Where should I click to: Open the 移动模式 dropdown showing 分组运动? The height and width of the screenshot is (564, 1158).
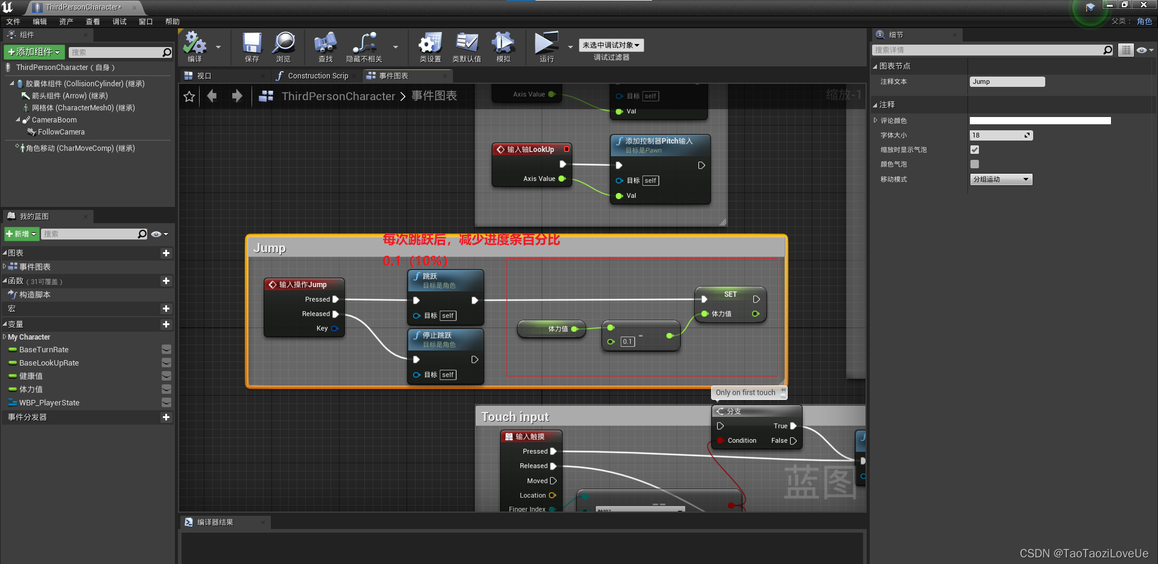[1001, 179]
